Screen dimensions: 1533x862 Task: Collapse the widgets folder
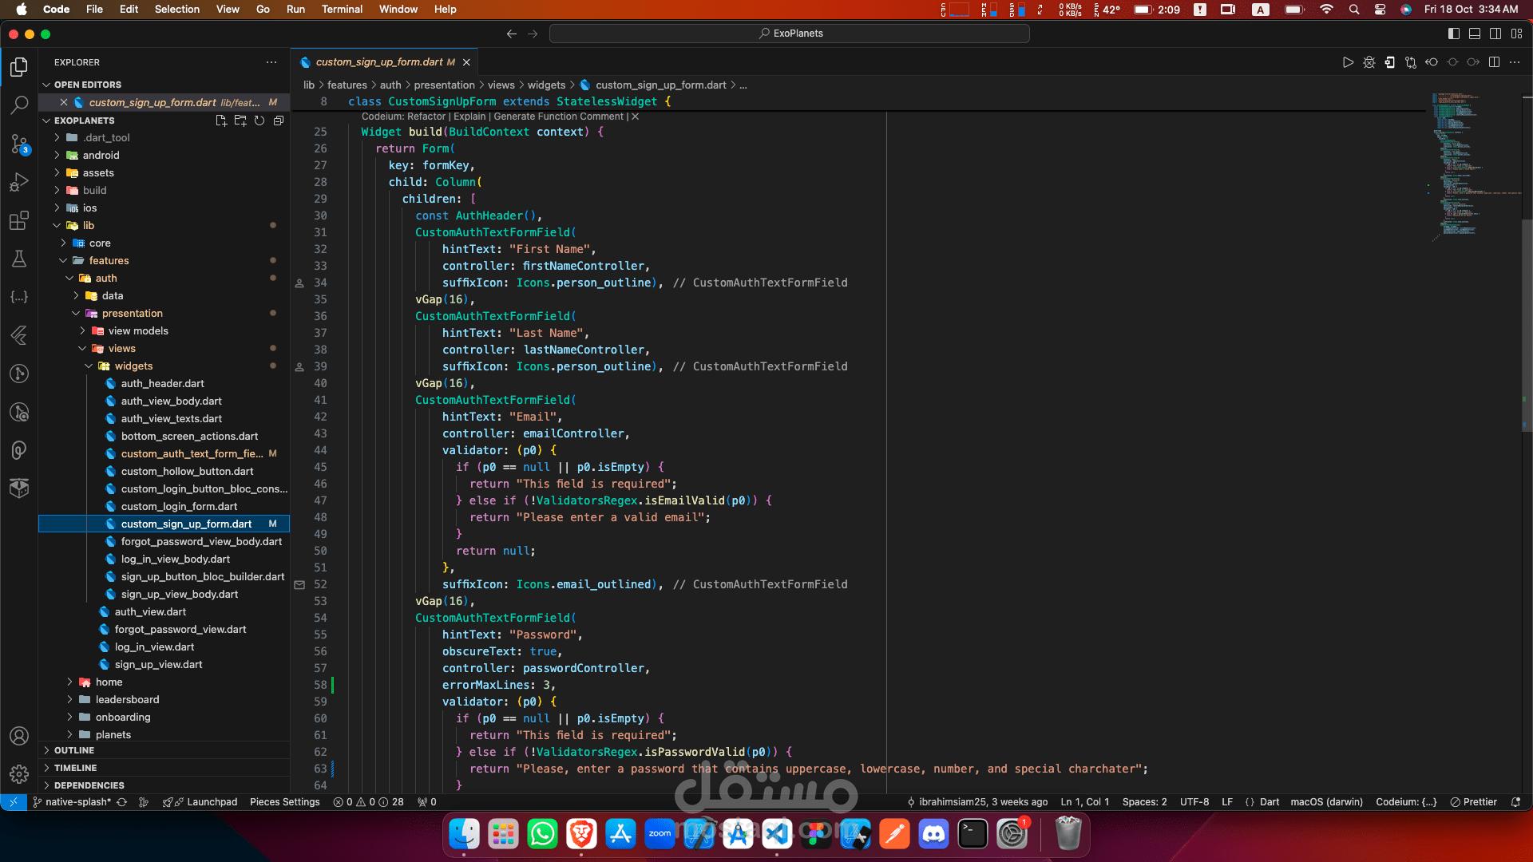[x=133, y=366]
